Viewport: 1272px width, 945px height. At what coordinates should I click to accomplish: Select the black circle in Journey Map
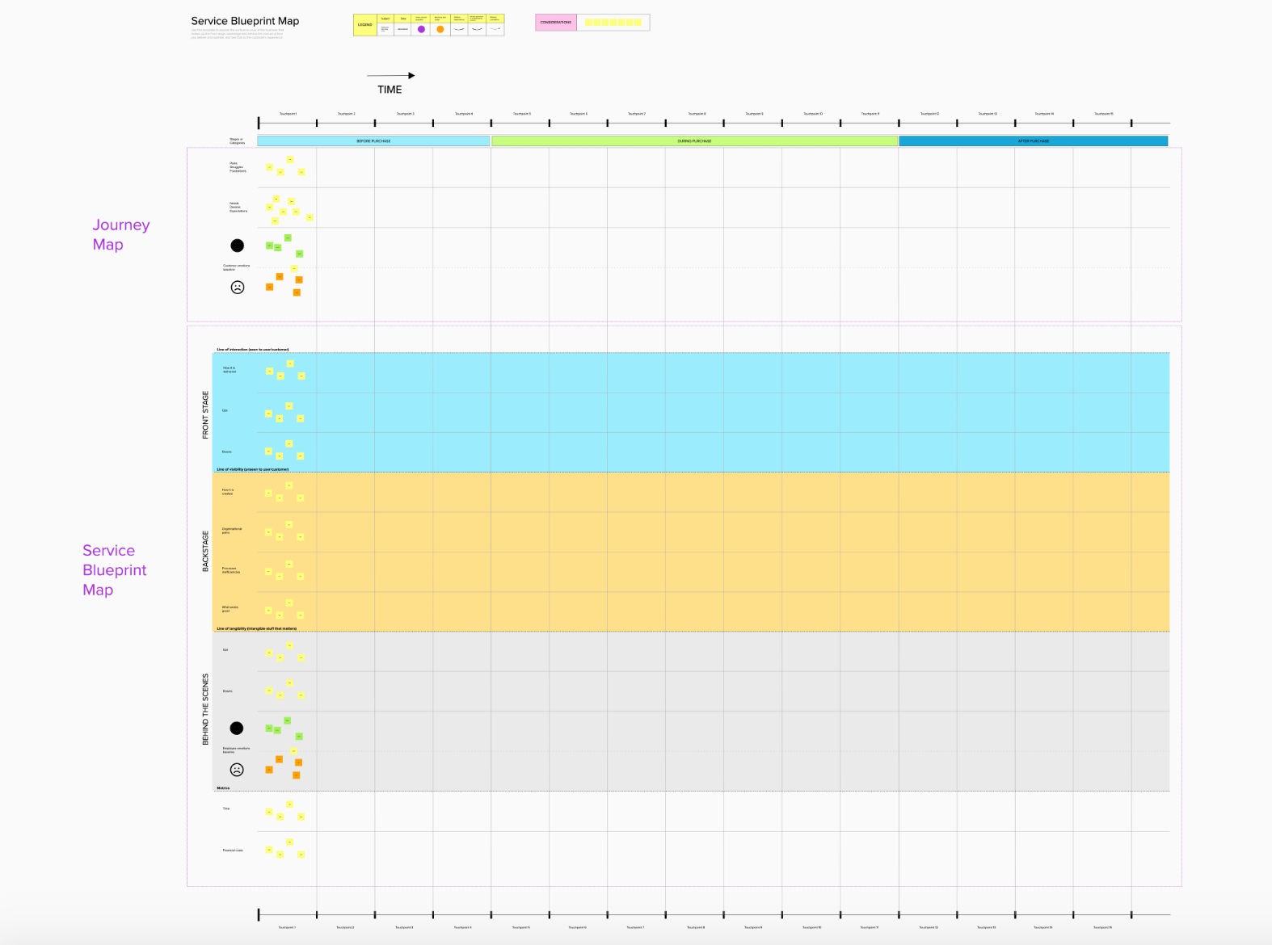pos(237,246)
